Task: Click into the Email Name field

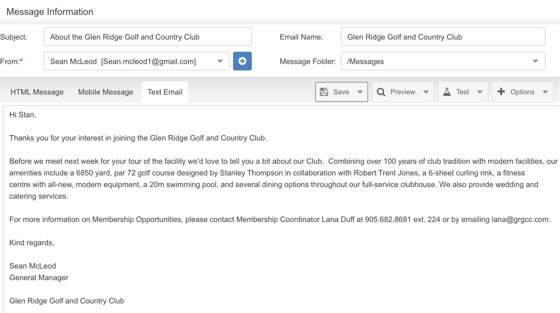Action: coord(443,37)
